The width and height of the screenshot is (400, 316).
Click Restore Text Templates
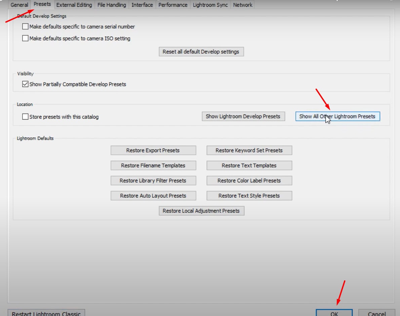(249, 166)
